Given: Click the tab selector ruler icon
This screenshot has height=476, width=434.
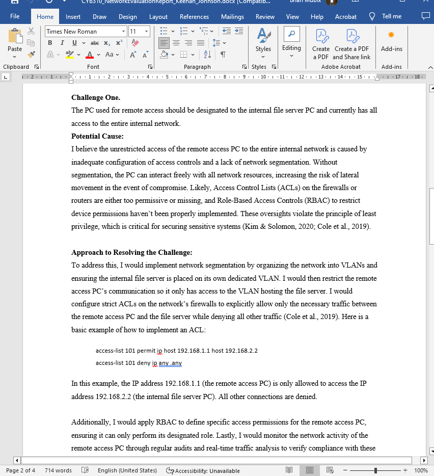Looking at the screenshot, I should (x=6, y=77).
